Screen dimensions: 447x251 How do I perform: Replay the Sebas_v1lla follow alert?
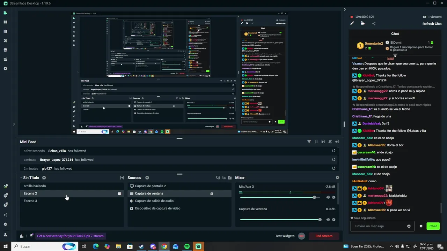pyautogui.click(x=334, y=151)
